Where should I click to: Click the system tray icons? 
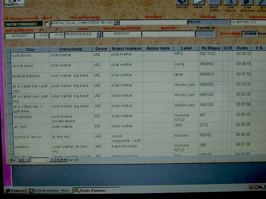257,188
